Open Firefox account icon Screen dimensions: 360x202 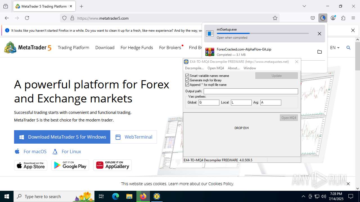(333, 18)
